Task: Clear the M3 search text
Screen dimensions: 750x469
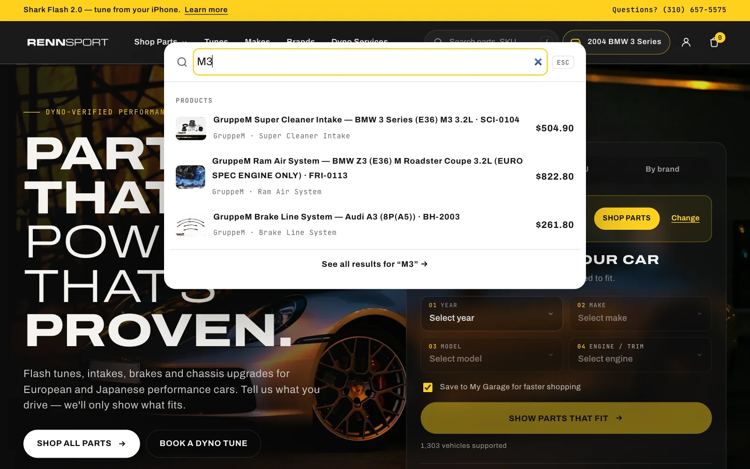Action: pyautogui.click(x=538, y=62)
